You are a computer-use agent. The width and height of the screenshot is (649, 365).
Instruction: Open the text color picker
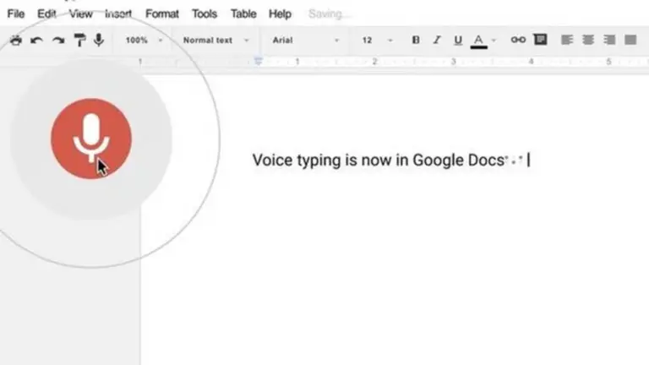tap(479, 41)
